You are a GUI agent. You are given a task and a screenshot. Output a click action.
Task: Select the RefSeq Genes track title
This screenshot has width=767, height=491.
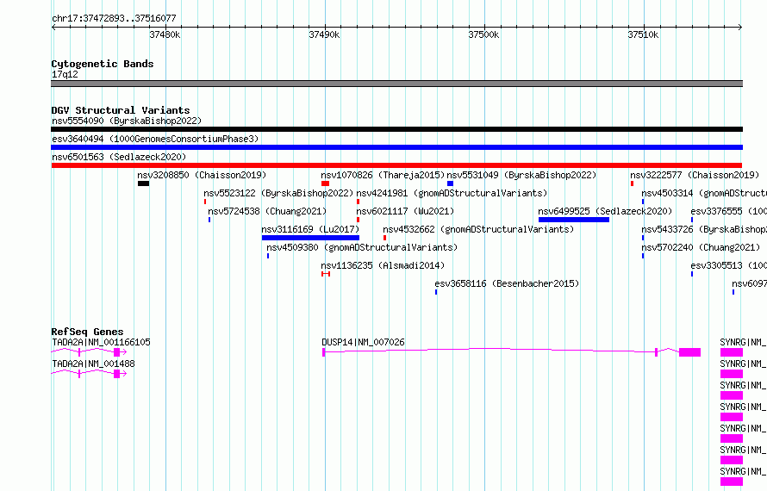[x=87, y=332]
